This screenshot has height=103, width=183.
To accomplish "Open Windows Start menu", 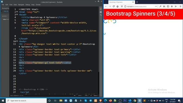I will coord(3,100).
